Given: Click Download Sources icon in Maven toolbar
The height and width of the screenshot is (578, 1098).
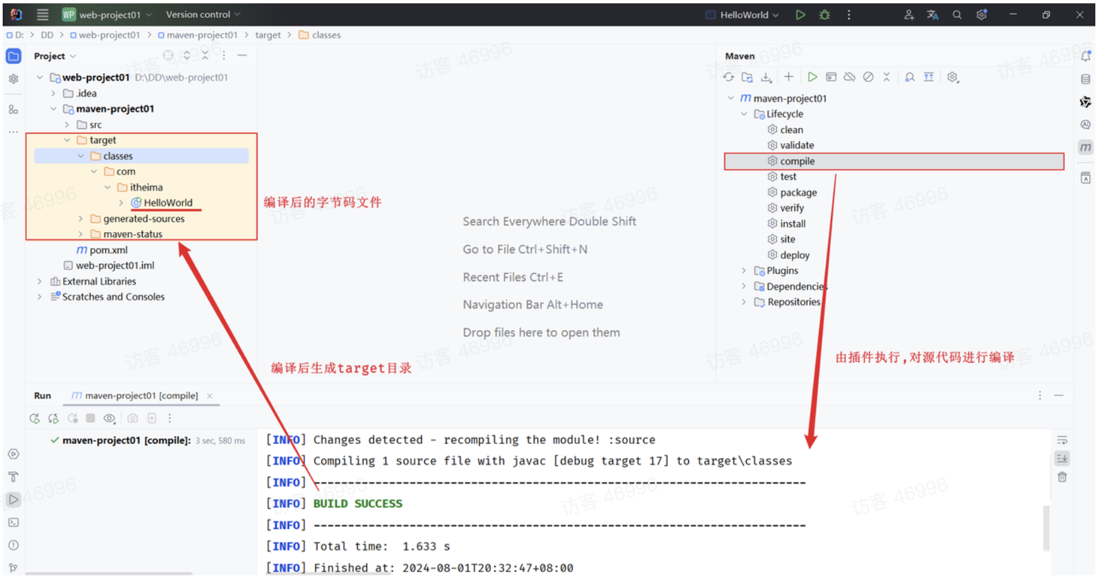Looking at the screenshot, I should coord(766,77).
